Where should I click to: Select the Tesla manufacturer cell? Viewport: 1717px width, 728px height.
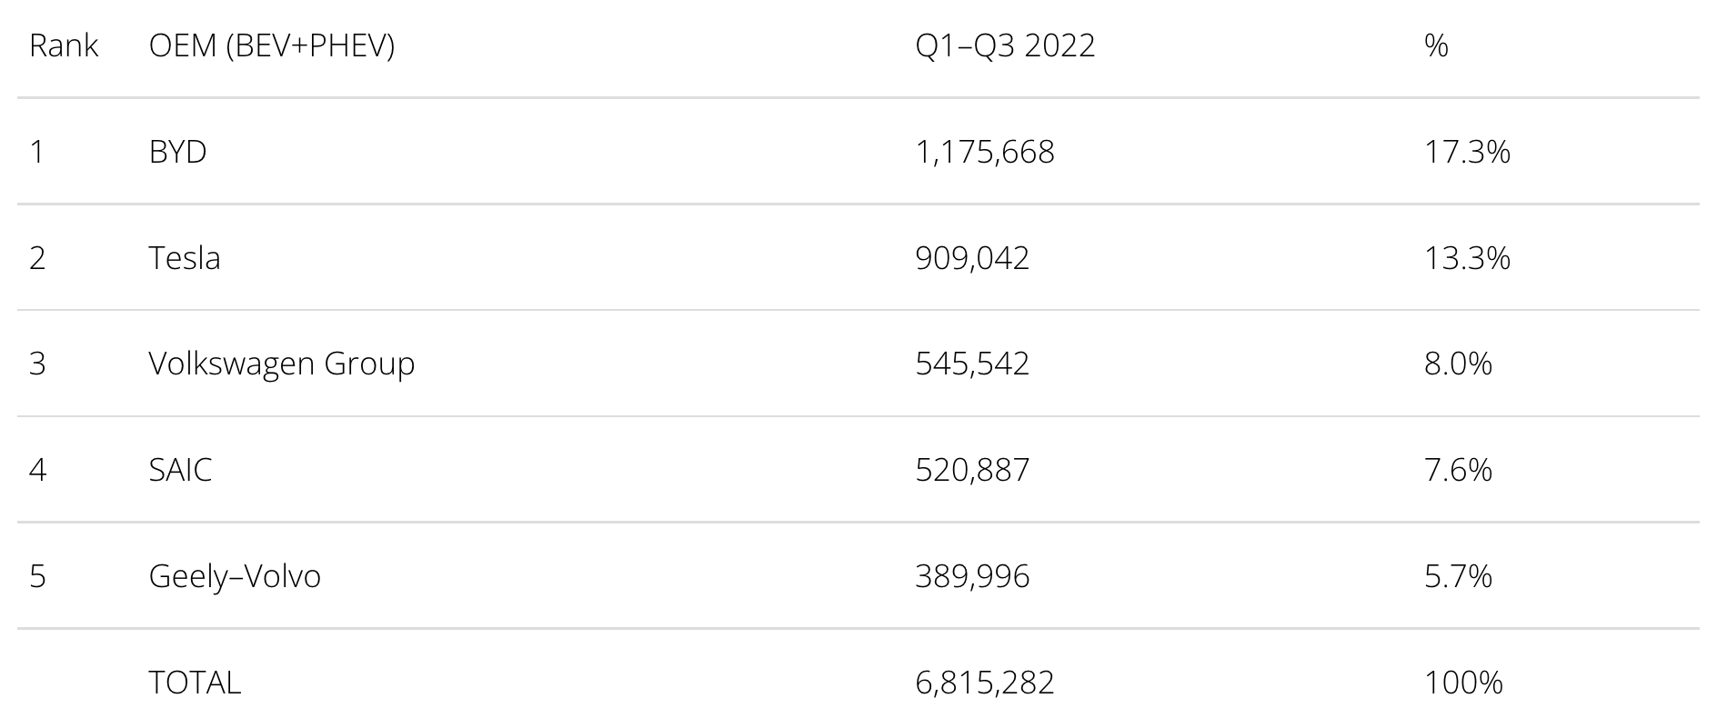click(185, 258)
